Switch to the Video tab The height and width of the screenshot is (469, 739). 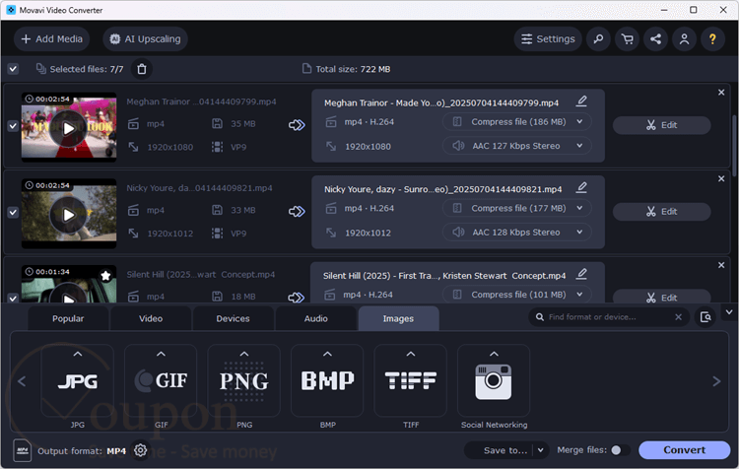click(151, 318)
